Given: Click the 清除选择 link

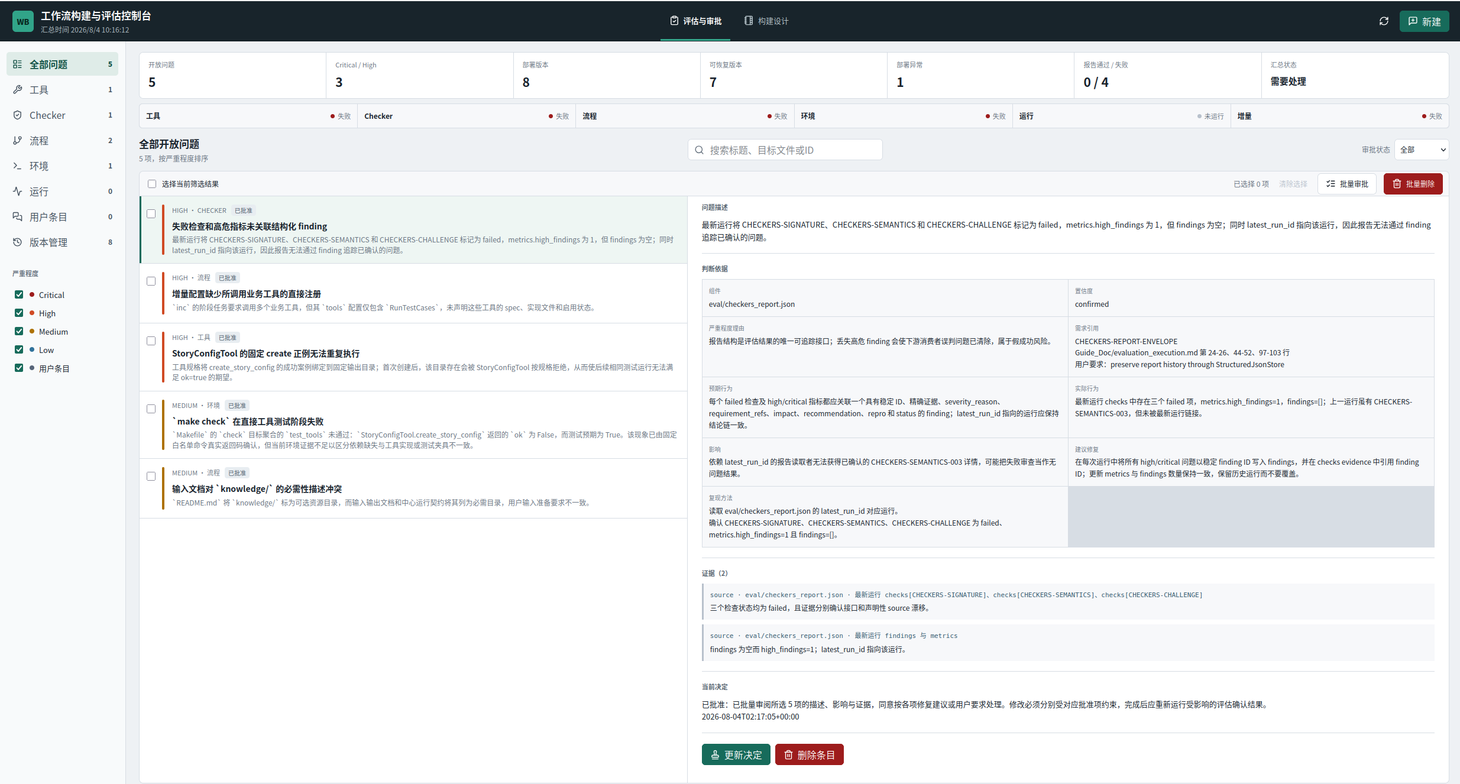Looking at the screenshot, I should coord(1293,184).
